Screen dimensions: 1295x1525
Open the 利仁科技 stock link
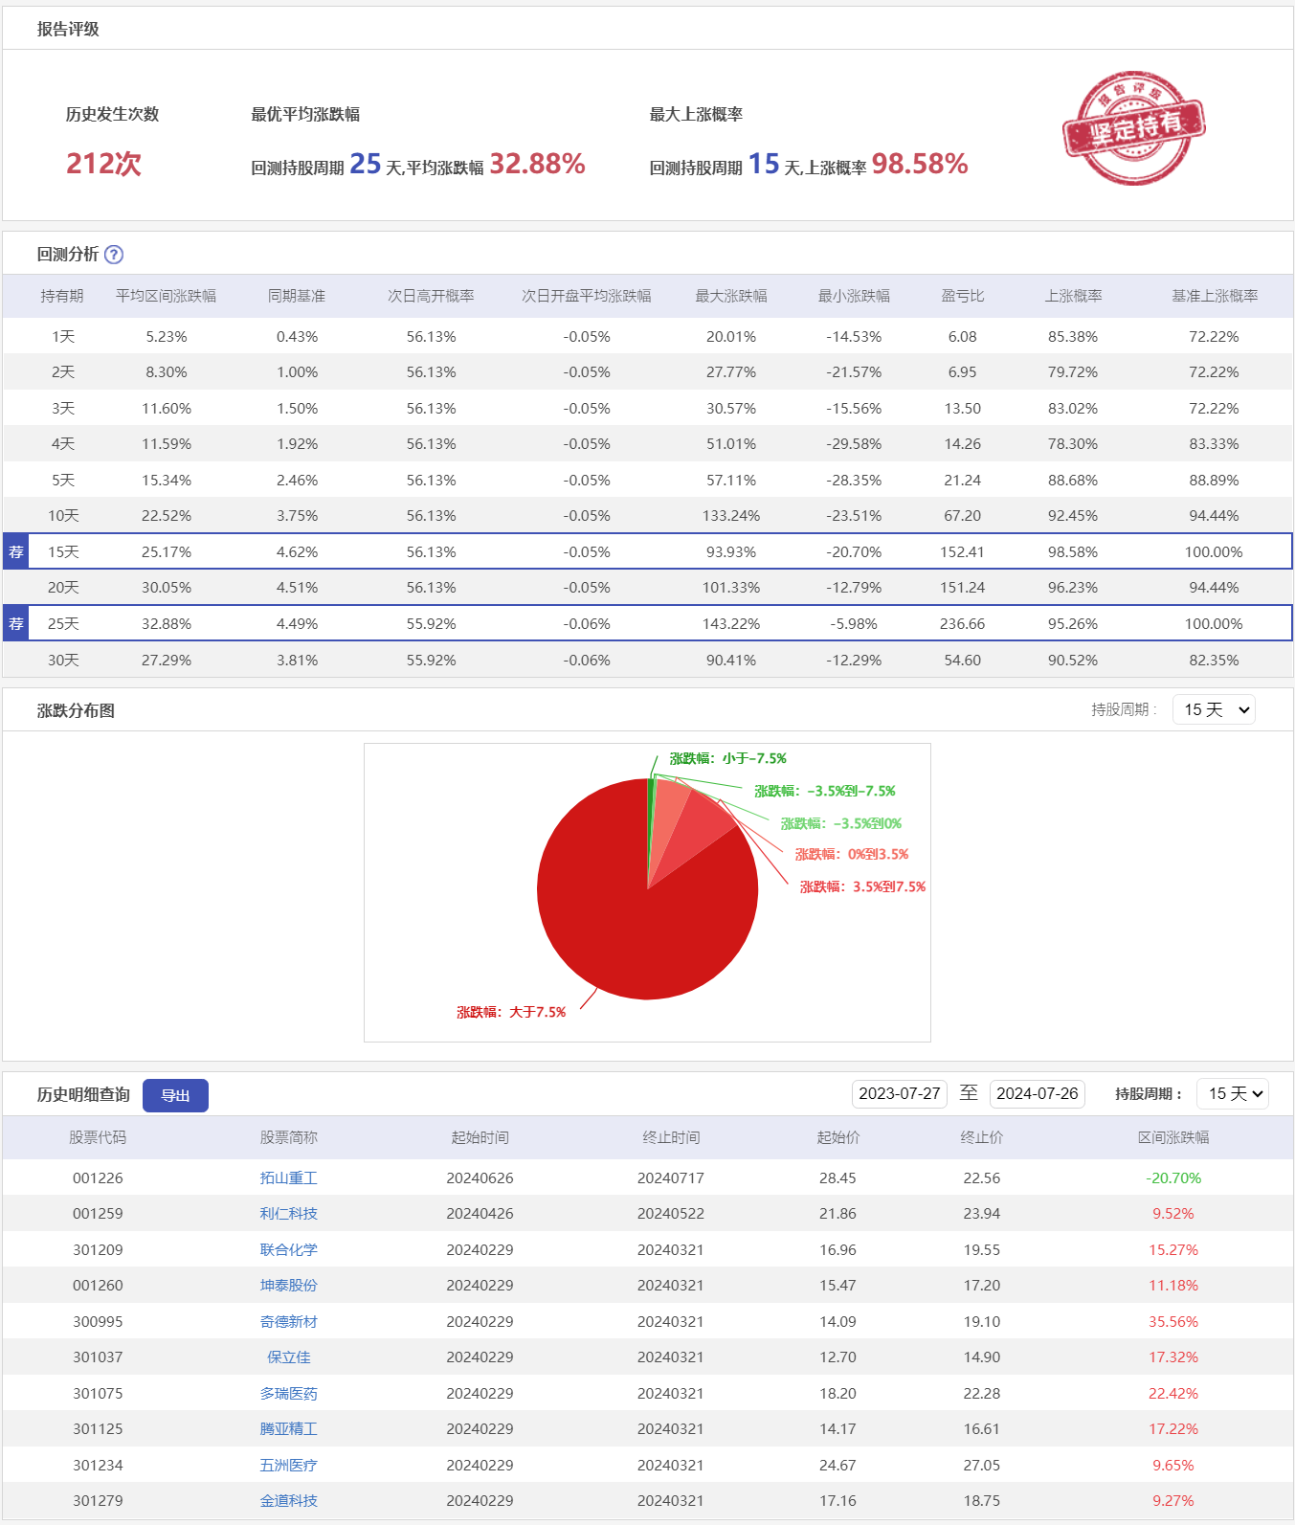point(288,1214)
